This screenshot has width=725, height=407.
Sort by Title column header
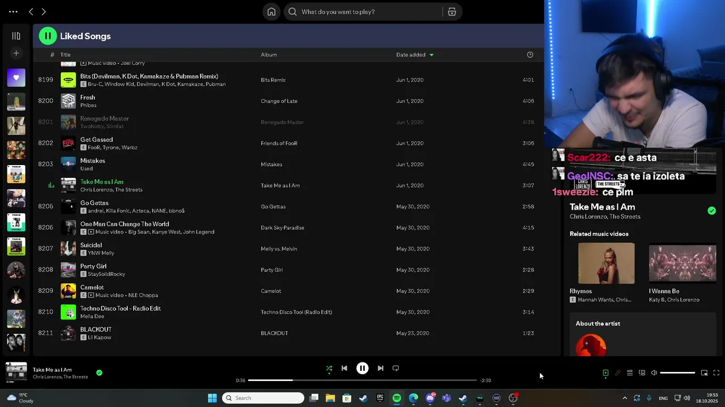coord(66,55)
